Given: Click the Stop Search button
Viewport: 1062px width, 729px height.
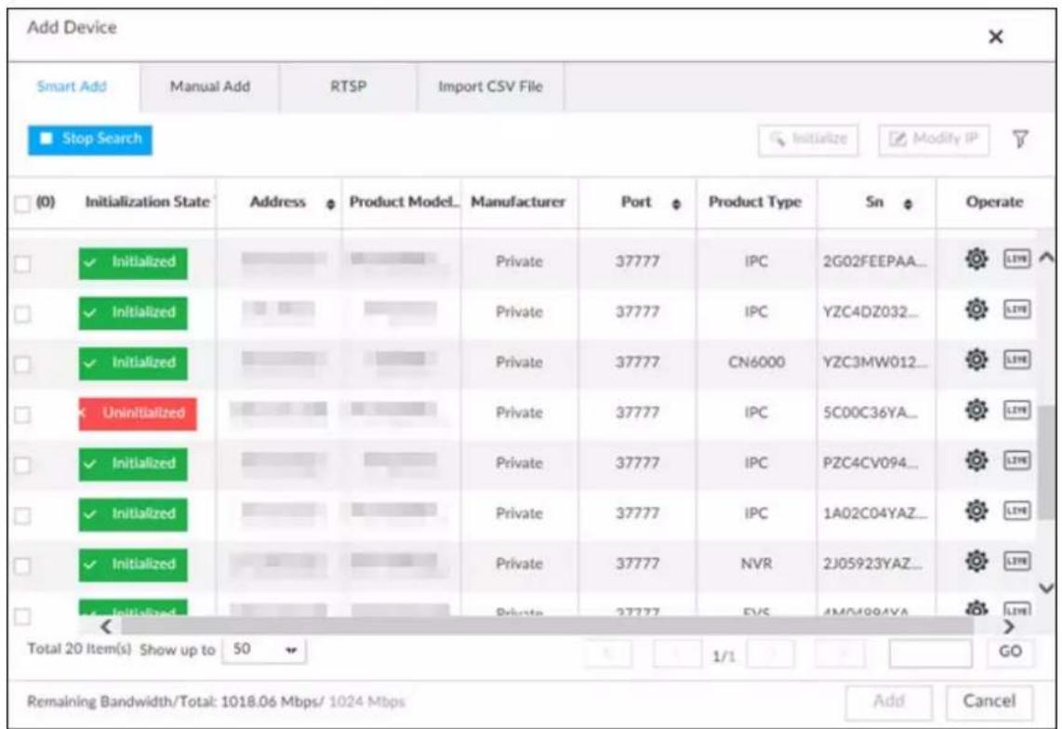Looking at the screenshot, I should tap(90, 139).
